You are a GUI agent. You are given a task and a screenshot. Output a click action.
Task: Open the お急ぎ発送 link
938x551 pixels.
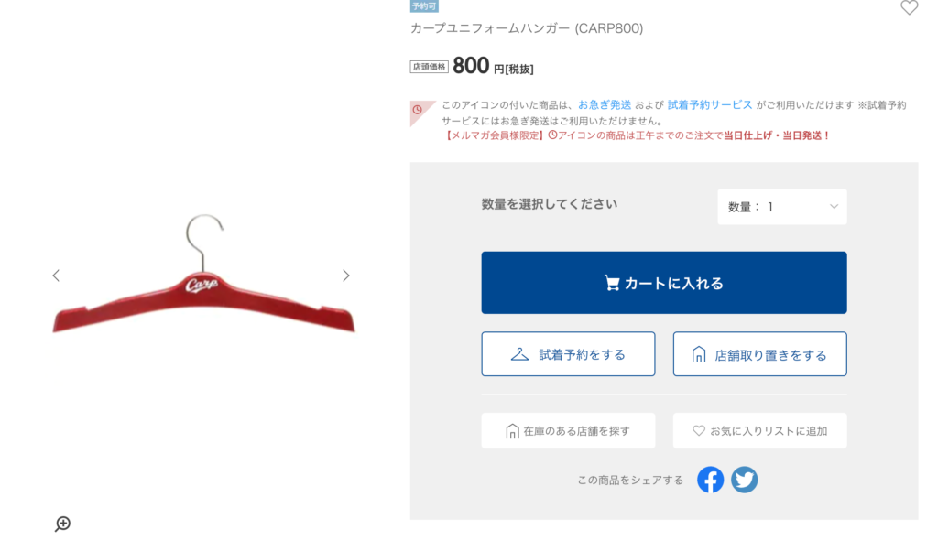point(605,105)
